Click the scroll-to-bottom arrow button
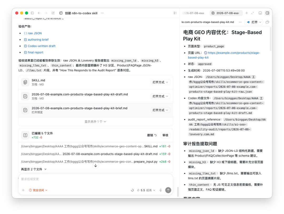The image size is (284, 214). [x=95, y=166]
